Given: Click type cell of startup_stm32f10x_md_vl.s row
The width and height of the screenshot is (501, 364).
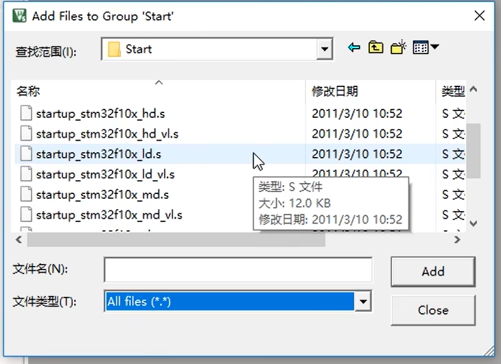Looking at the screenshot, I should [454, 215].
